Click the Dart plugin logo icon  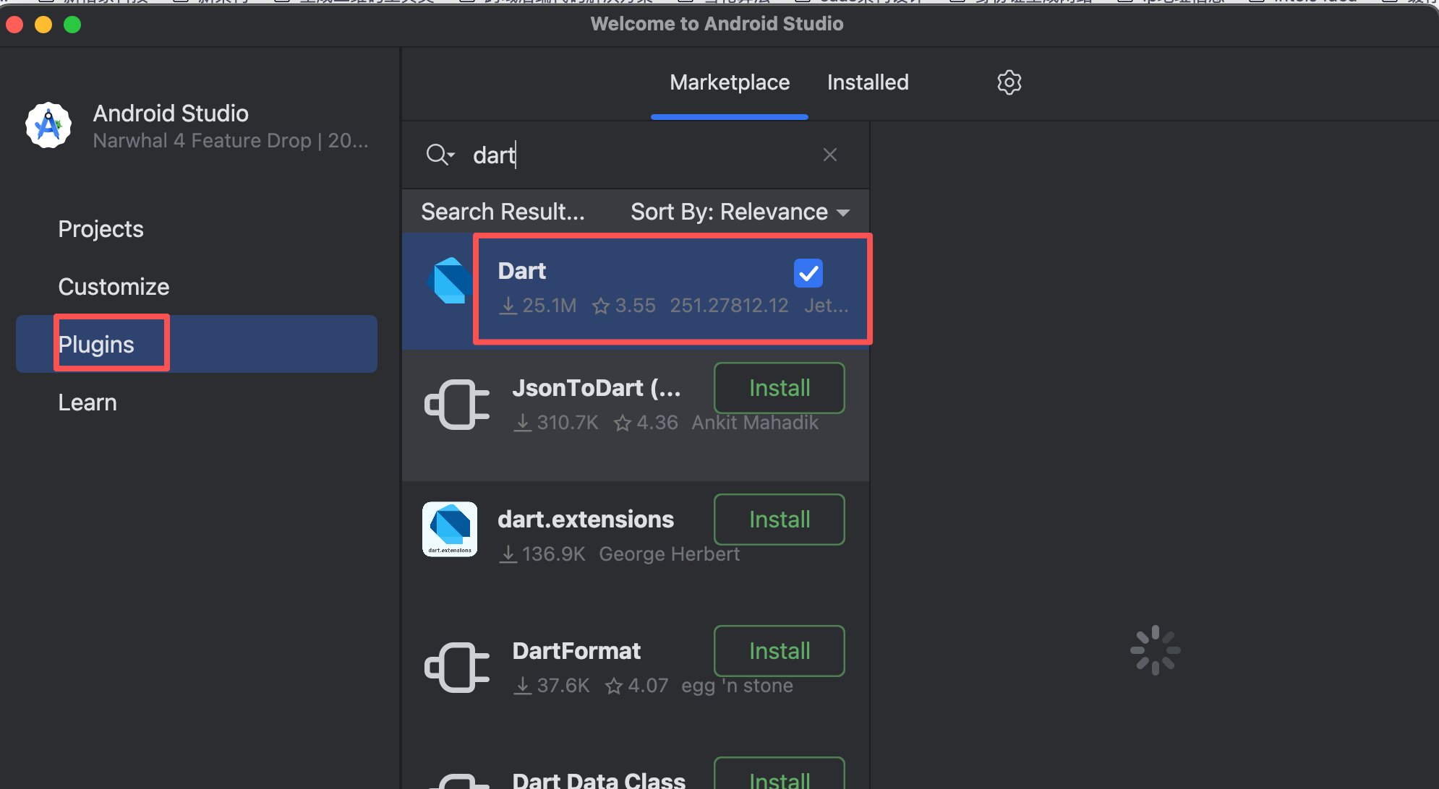[449, 281]
